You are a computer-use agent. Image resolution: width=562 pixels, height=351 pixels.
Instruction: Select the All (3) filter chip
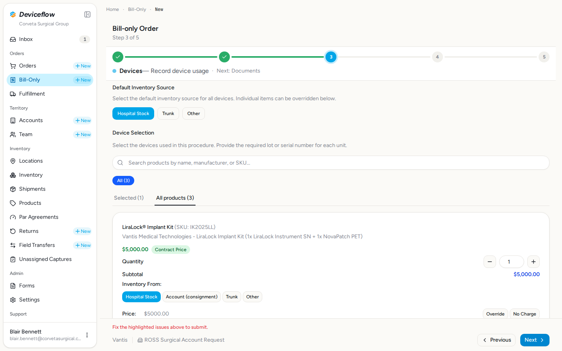(x=123, y=181)
